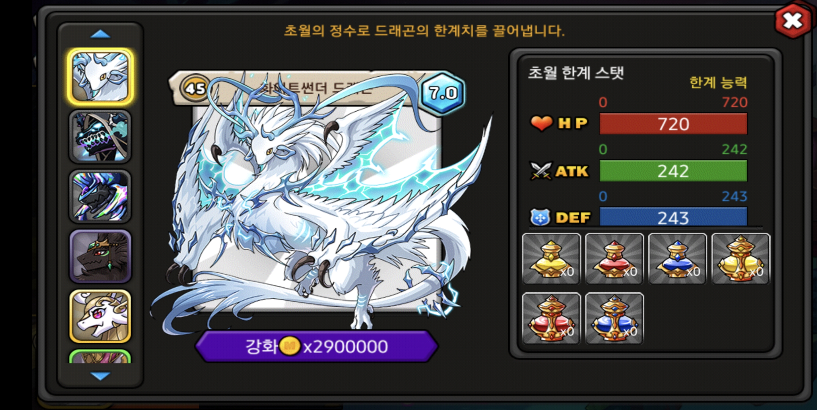The width and height of the screenshot is (817, 410).
Task: Select the black skeletal dragon portrait
Action: [x=100, y=137]
